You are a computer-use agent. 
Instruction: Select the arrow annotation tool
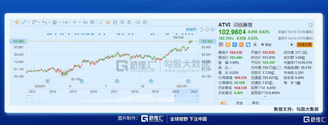click(75, 22)
